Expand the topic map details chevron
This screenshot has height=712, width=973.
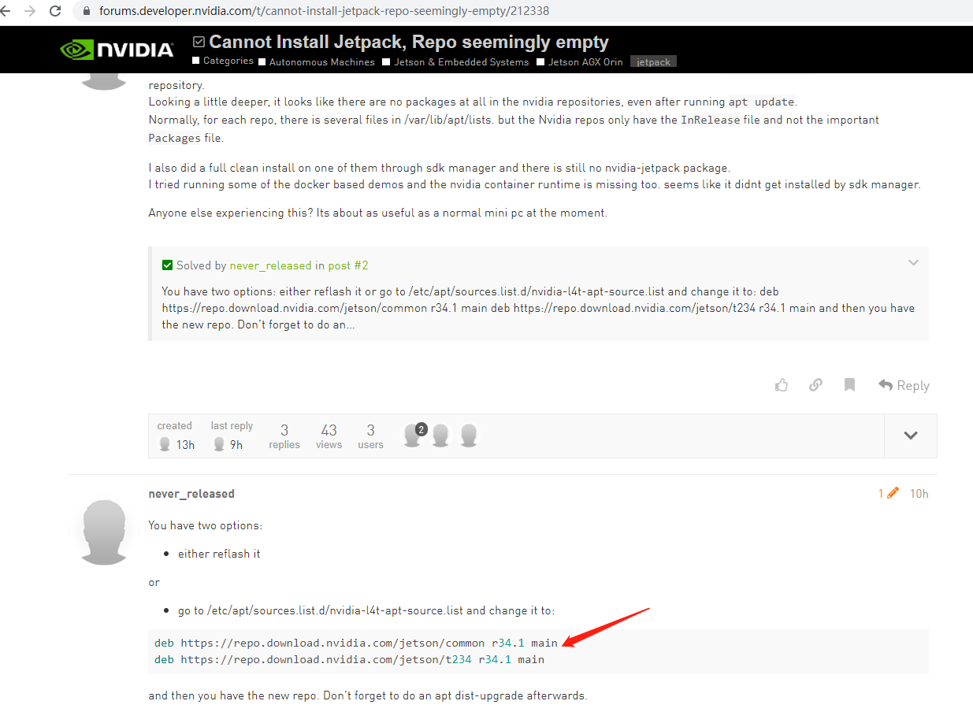(x=911, y=435)
